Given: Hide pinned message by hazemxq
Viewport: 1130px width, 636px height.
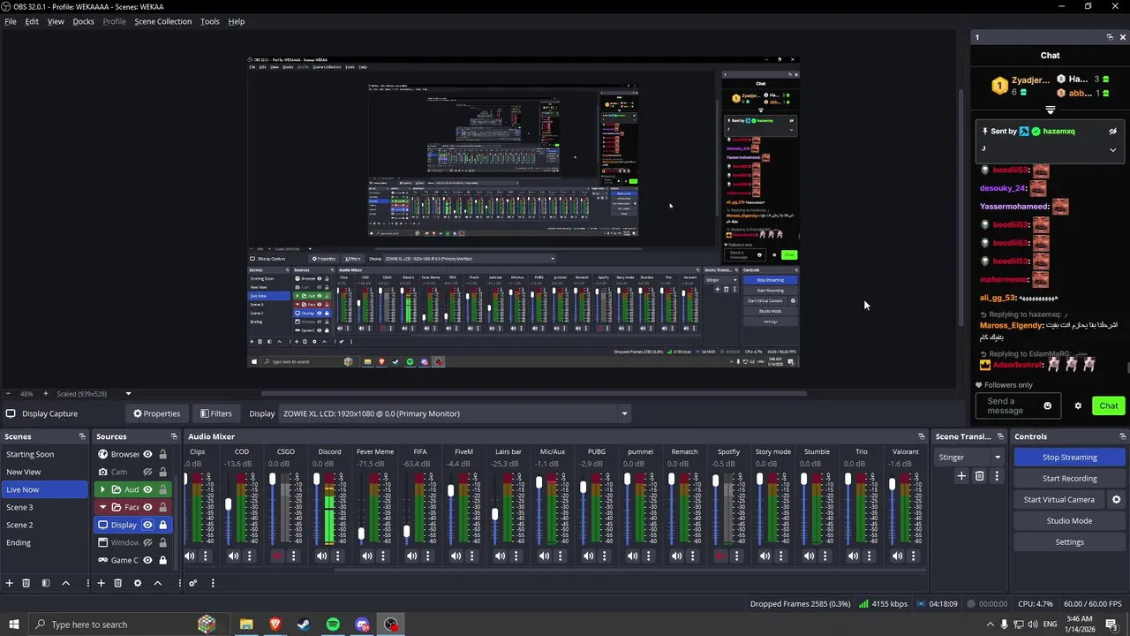Looking at the screenshot, I should click(x=1112, y=131).
